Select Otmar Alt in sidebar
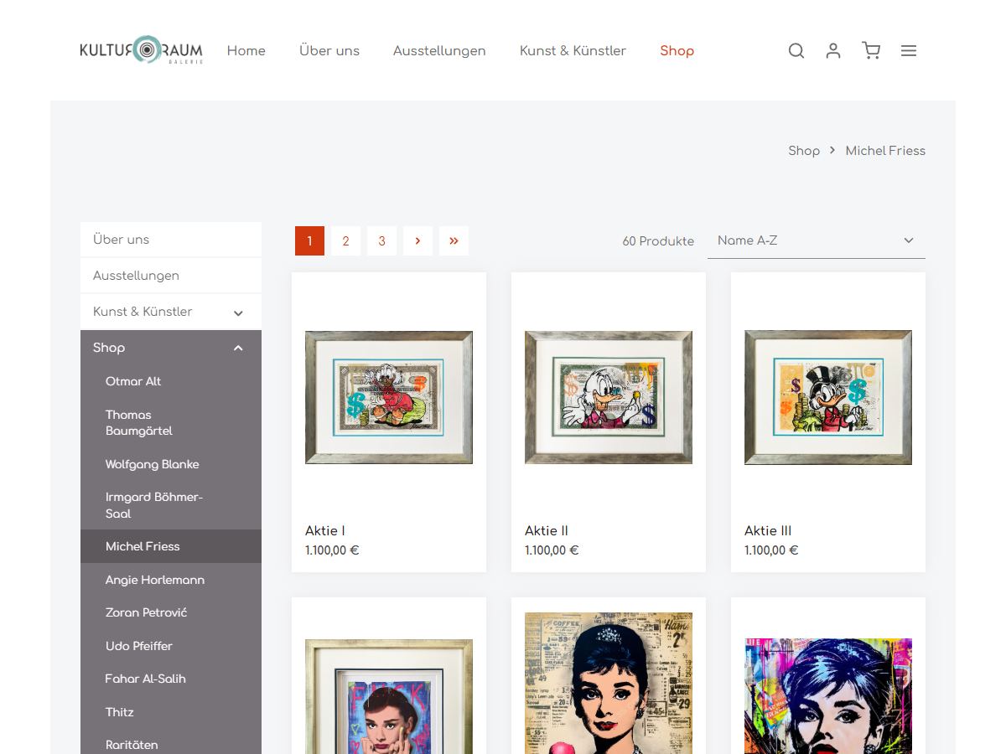Image resolution: width=1006 pixels, height=754 pixels. pyautogui.click(x=171, y=381)
